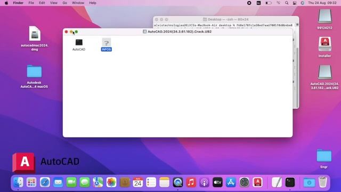
Task: Open the Finder menu in menu bar
Action: (18, 3)
